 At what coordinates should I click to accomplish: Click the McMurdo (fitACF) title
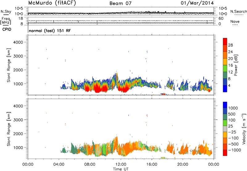point(52,3)
